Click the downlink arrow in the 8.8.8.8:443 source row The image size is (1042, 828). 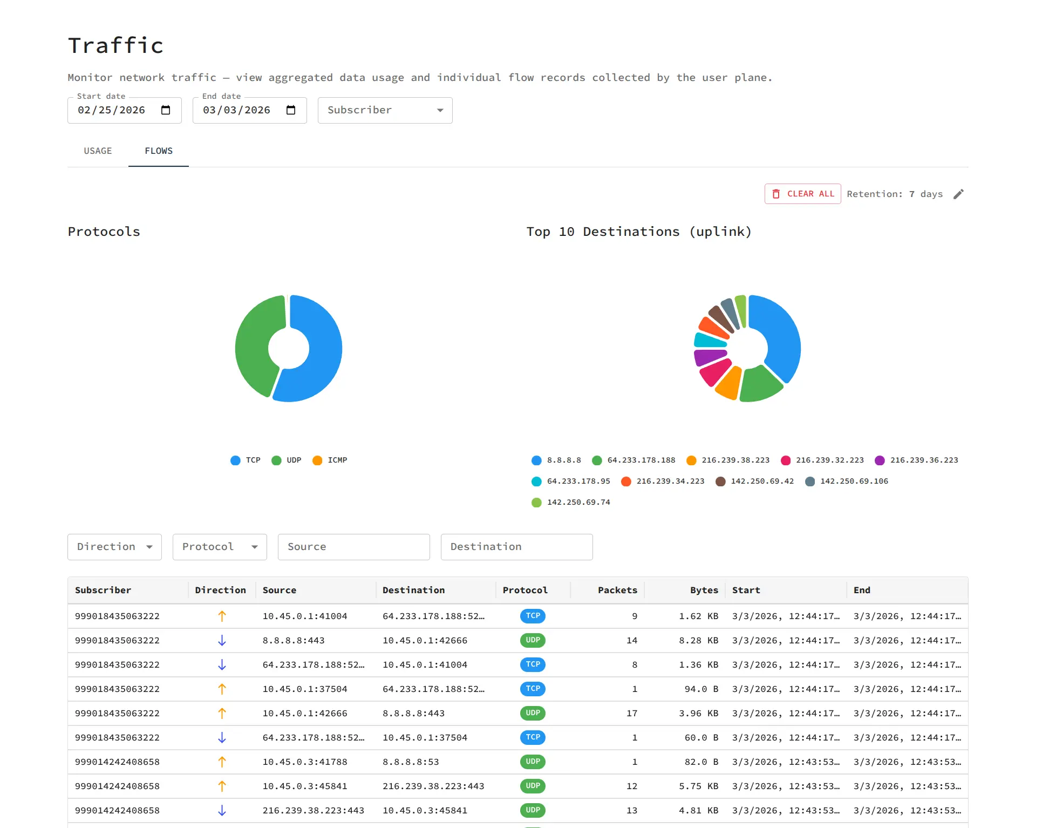coord(222,640)
